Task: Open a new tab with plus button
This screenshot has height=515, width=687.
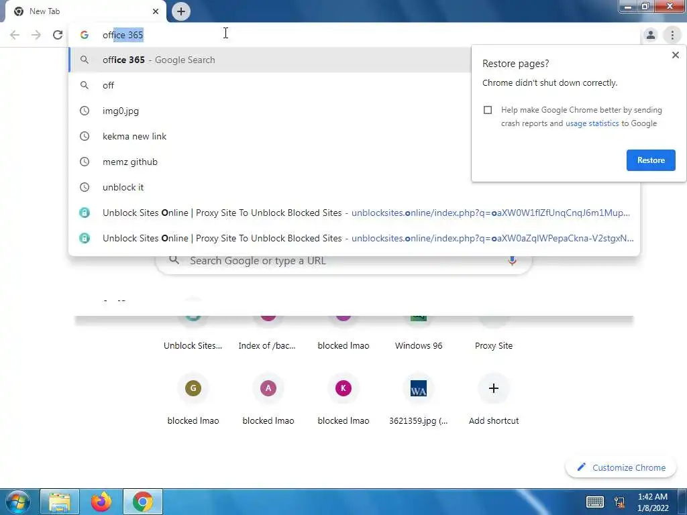Action: (x=181, y=11)
